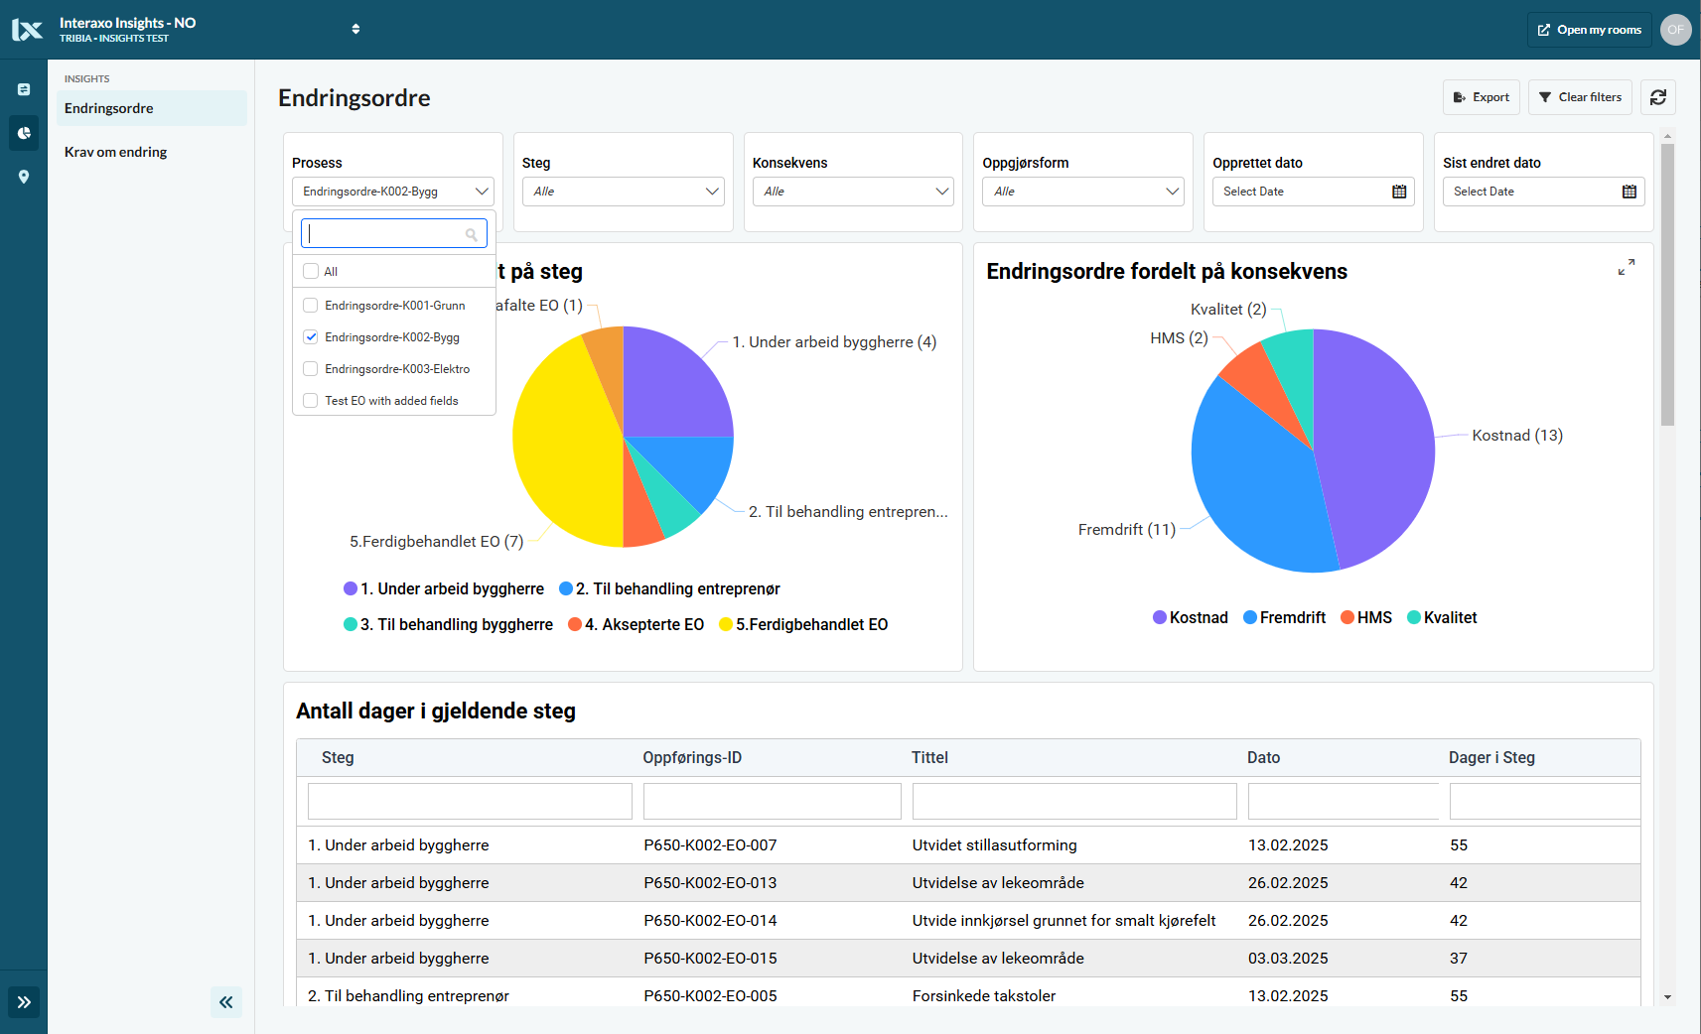Open the location pin sidebar icon
This screenshot has width=1701, height=1034.
click(x=24, y=177)
